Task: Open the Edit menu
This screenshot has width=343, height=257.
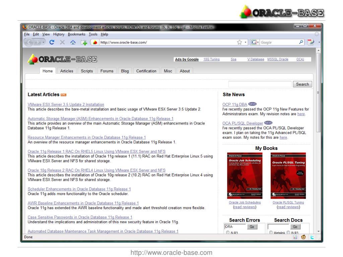Action: click(36, 34)
